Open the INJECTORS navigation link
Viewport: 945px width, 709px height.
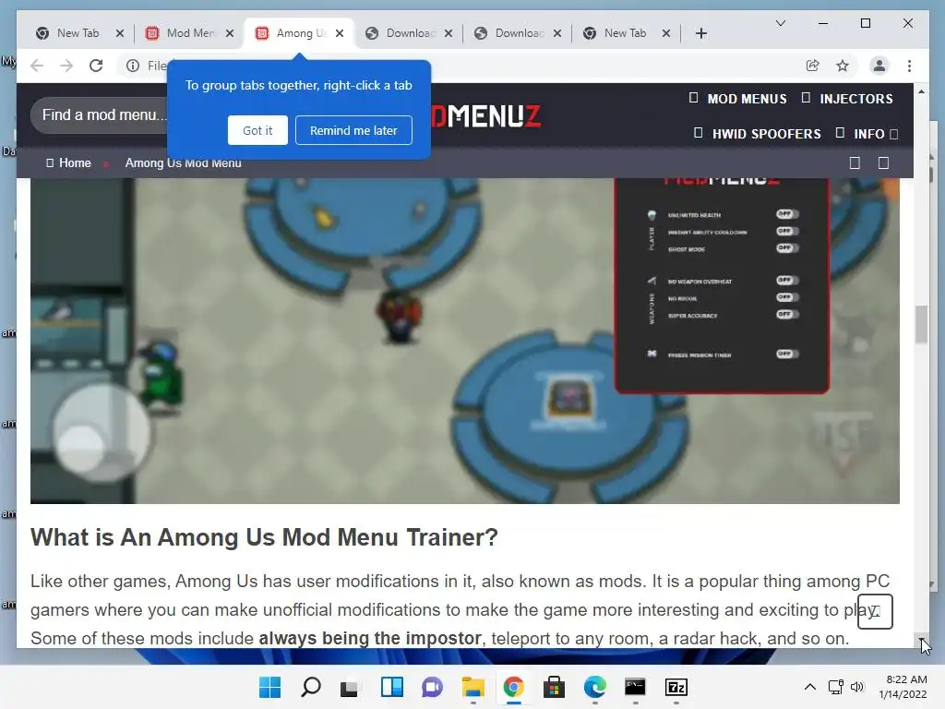(847, 98)
